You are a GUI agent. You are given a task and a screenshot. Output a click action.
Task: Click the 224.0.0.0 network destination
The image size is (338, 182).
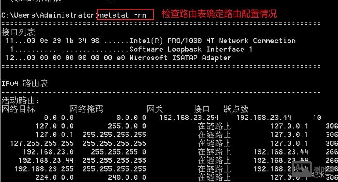pos(56,177)
